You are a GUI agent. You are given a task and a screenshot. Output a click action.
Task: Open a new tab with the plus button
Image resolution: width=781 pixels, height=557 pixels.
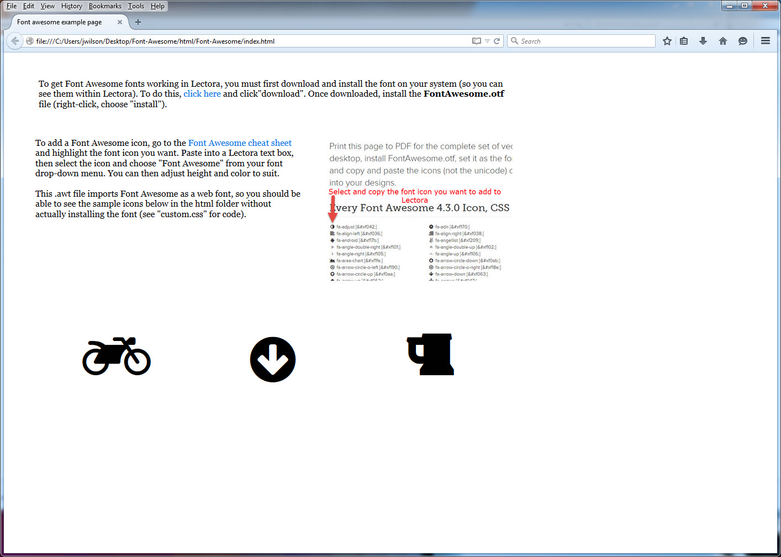pyautogui.click(x=138, y=22)
